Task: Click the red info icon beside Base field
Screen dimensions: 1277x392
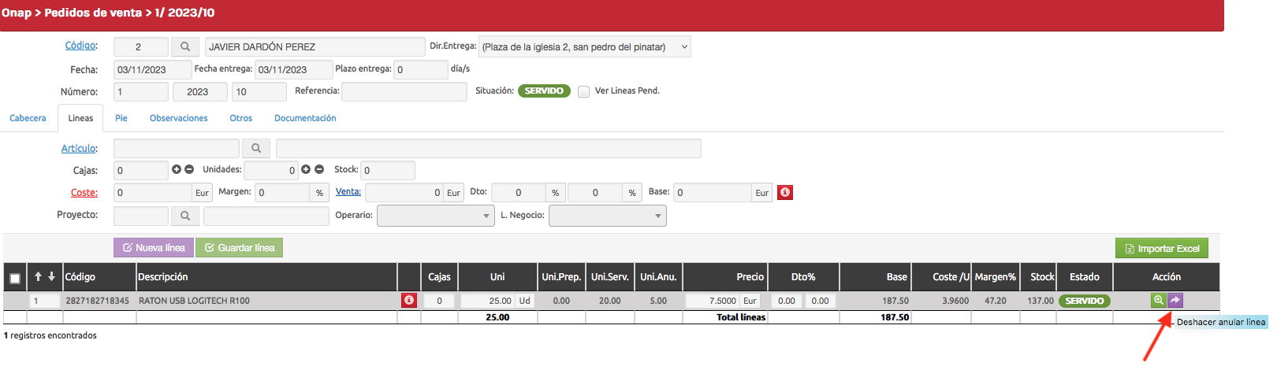Action: [x=784, y=192]
